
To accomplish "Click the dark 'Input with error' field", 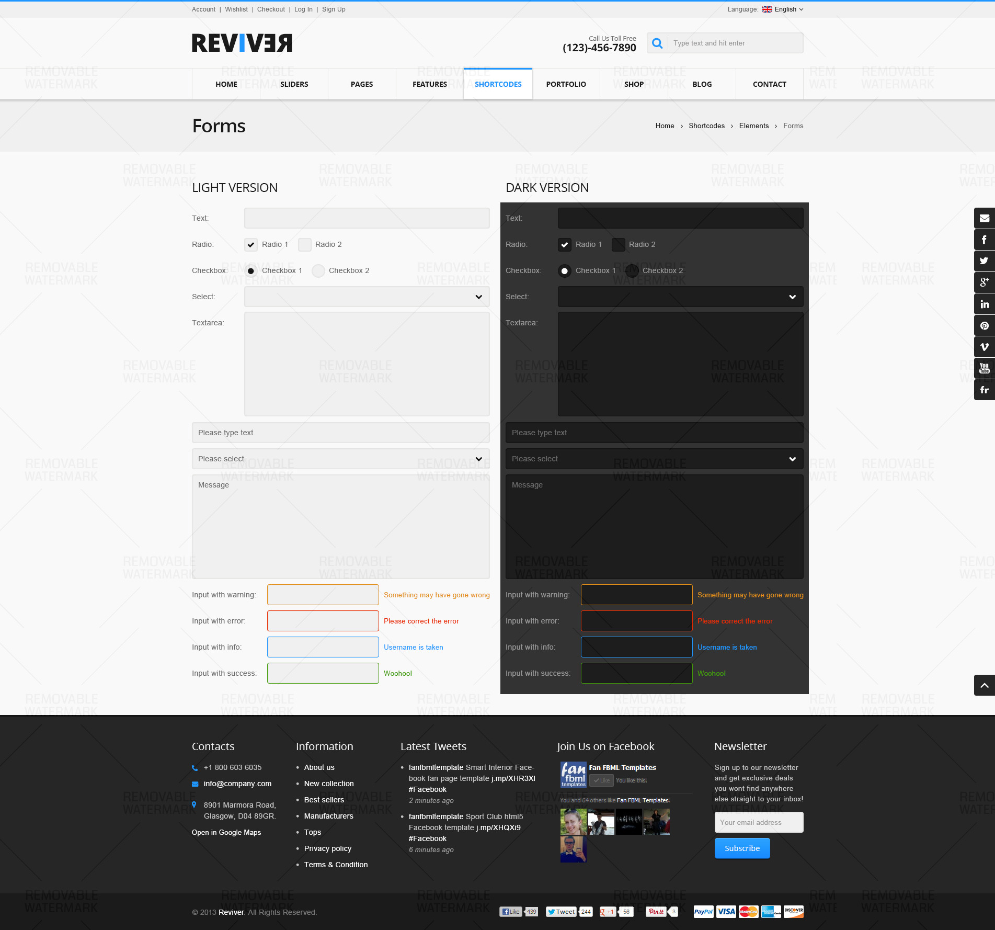I will [637, 621].
